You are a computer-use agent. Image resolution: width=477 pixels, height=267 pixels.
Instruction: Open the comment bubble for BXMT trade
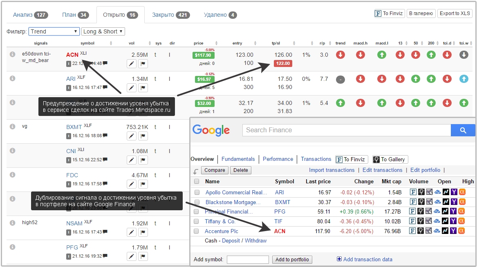pyautogui.click(x=105, y=135)
